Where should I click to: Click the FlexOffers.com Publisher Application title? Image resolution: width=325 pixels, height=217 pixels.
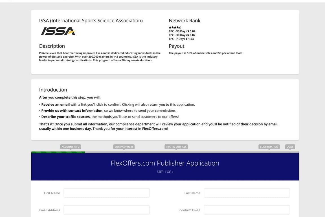[165, 163]
